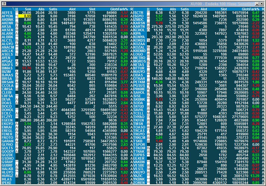Viewport: 266px width, 186px height.
Task: Sort by the Son header above AEFES
Action: pyautogui.click(x=28, y=9)
